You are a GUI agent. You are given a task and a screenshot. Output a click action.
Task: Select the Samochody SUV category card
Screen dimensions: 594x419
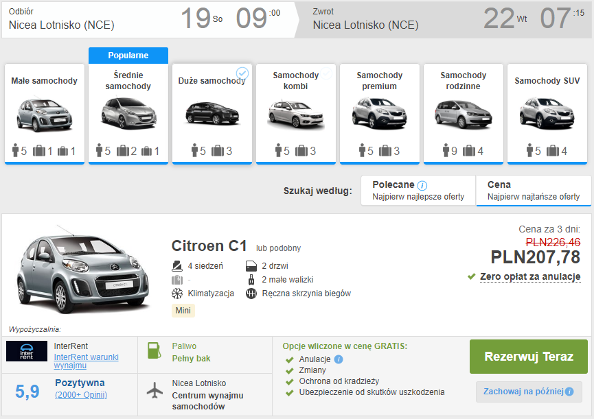[x=547, y=114]
